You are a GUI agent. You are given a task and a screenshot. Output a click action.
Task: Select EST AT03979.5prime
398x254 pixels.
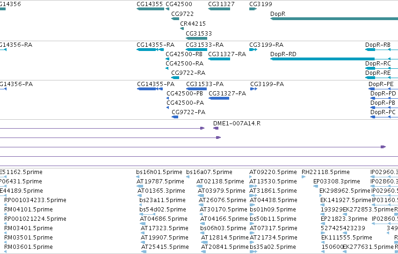(201, 196)
